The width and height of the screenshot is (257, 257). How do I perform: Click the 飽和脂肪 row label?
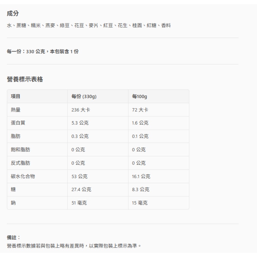(20, 150)
